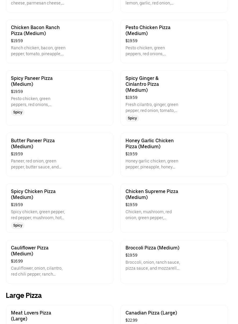The width and height of the screenshot is (238, 324).
Task: Click Honey Garlic Chicken Pizza description text
Action: pyautogui.click(x=152, y=164)
